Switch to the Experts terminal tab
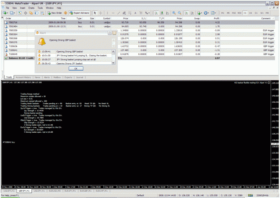 [68, 77]
